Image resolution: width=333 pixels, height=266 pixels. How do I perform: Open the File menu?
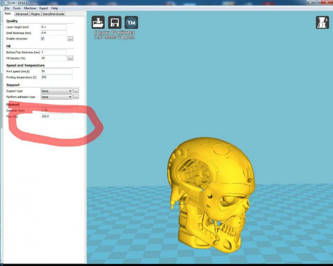coord(7,8)
